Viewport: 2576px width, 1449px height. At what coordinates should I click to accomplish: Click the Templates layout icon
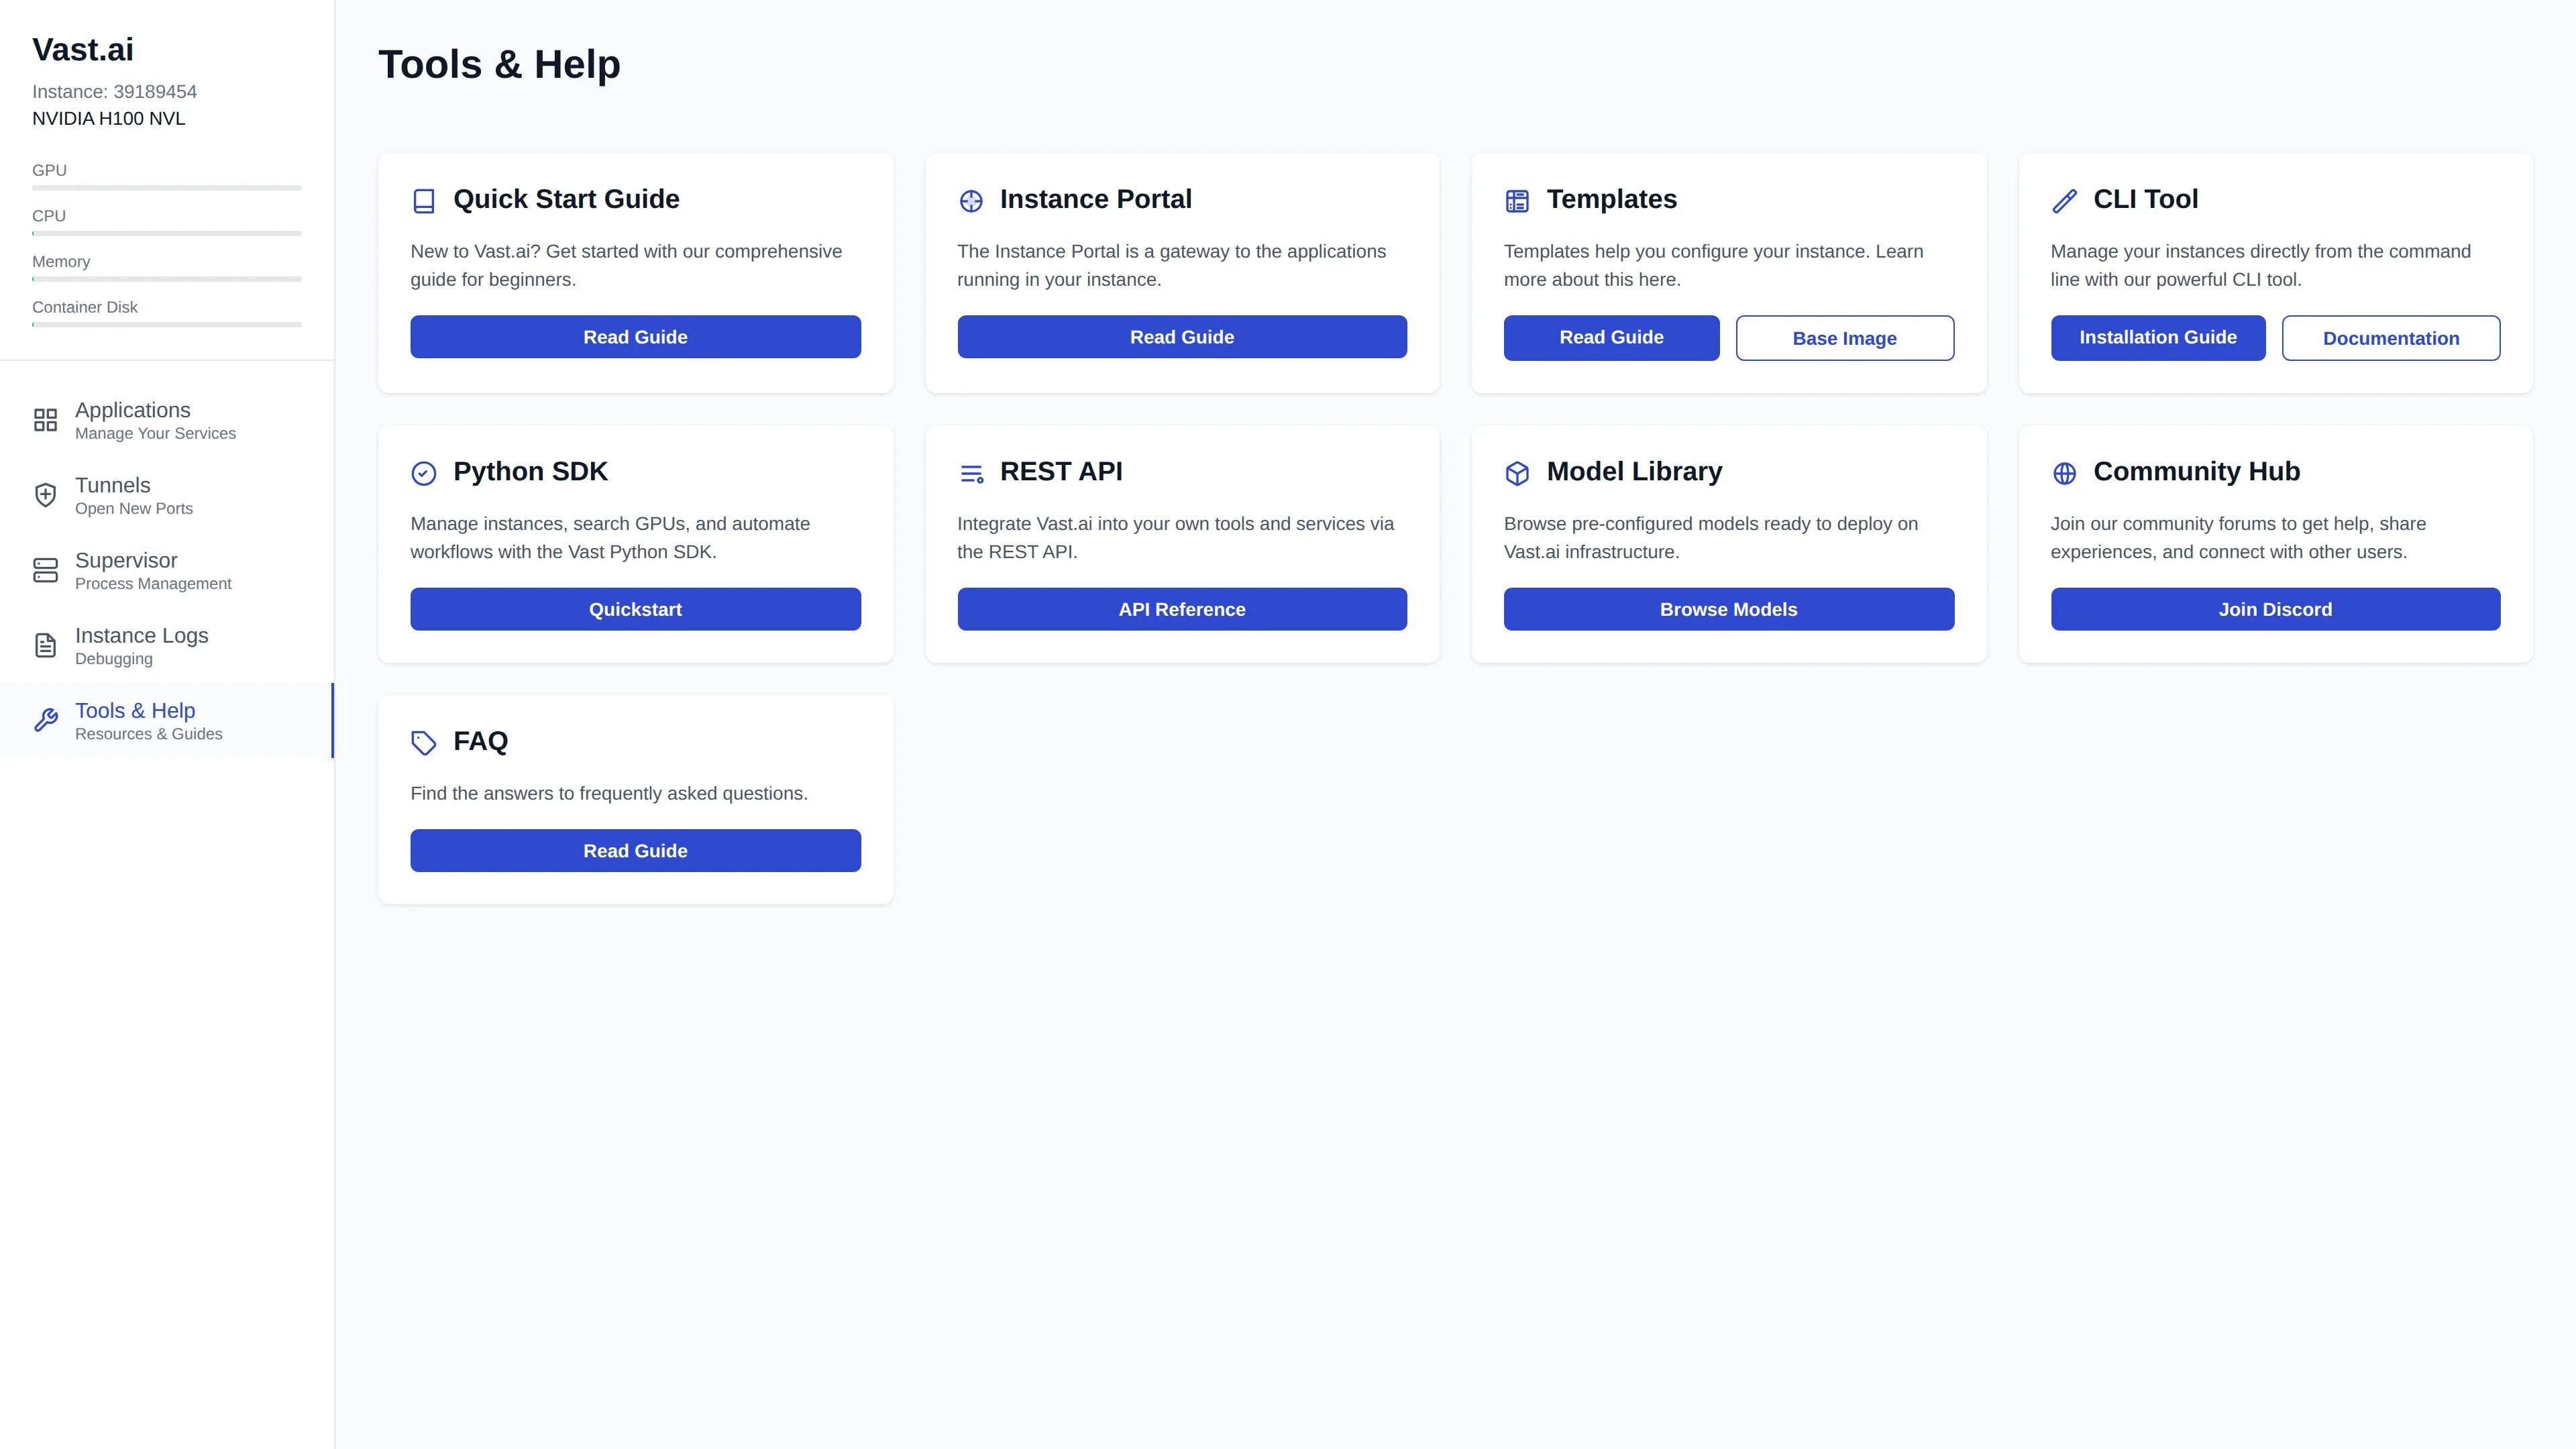pyautogui.click(x=1517, y=201)
